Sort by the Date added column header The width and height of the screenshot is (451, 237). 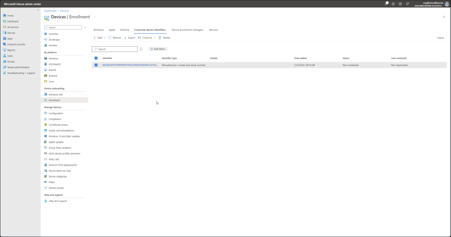point(300,58)
